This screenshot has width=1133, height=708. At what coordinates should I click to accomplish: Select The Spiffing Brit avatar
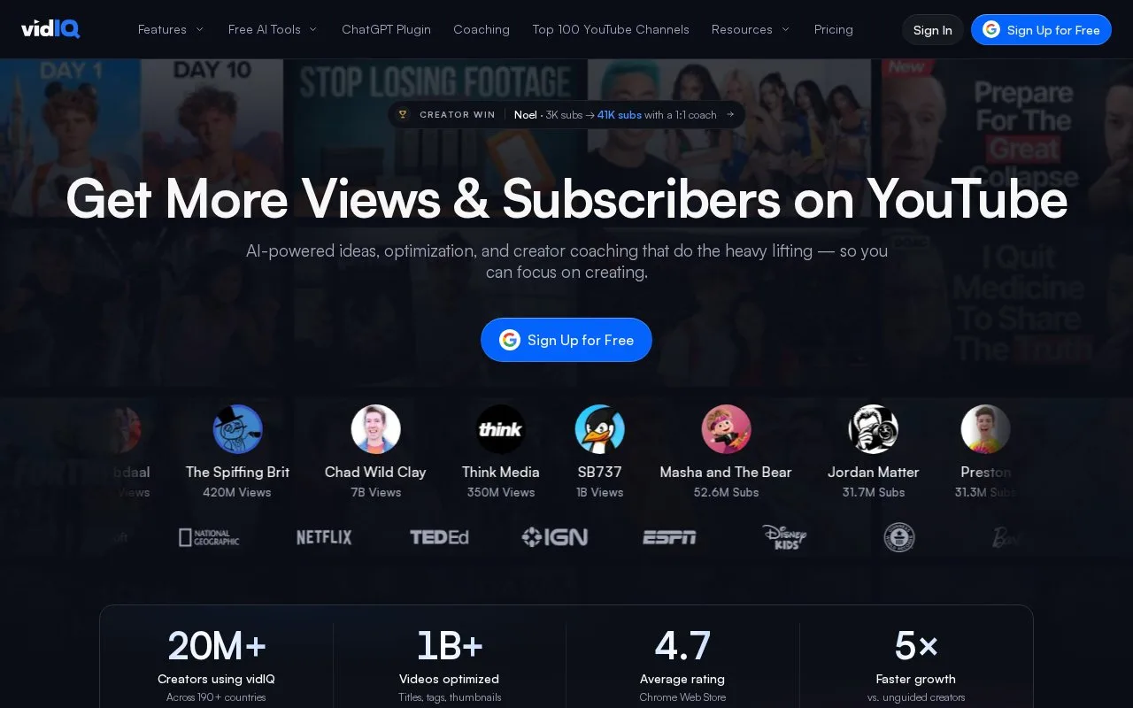tap(237, 429)
